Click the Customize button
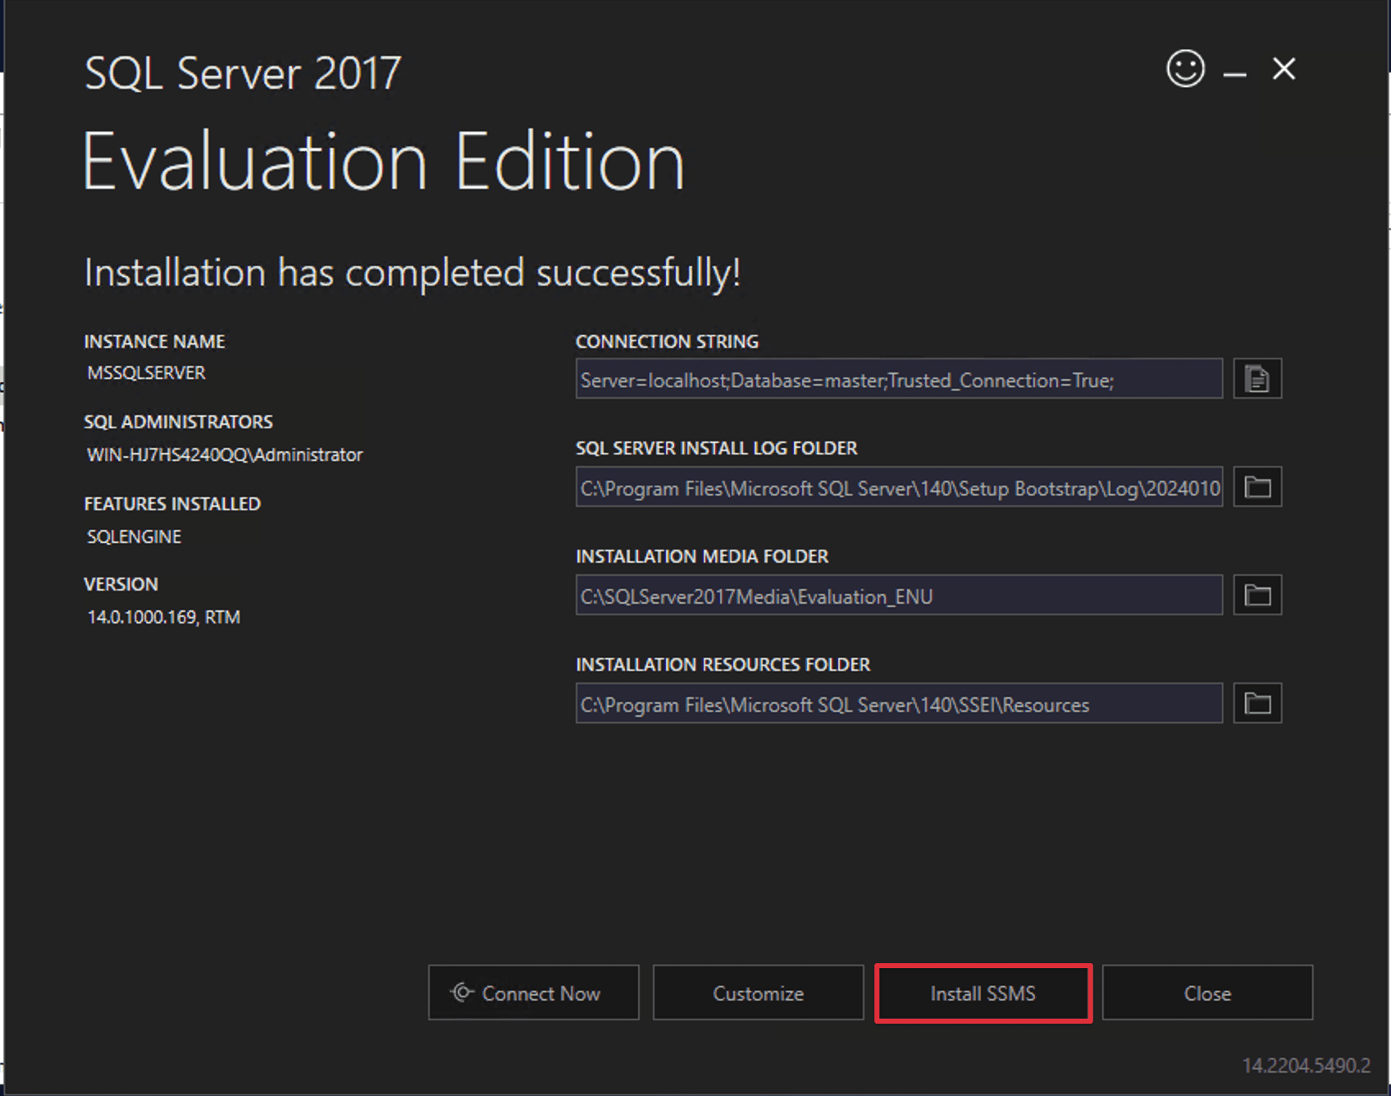The image size is (1391, 1096). [758, 993]
